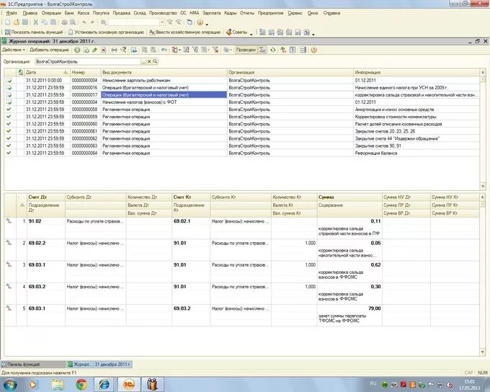Select row Начисление налогов (взносов) с ФОТ
Viewport: 490px width, 392px height.
coord(242,102)
